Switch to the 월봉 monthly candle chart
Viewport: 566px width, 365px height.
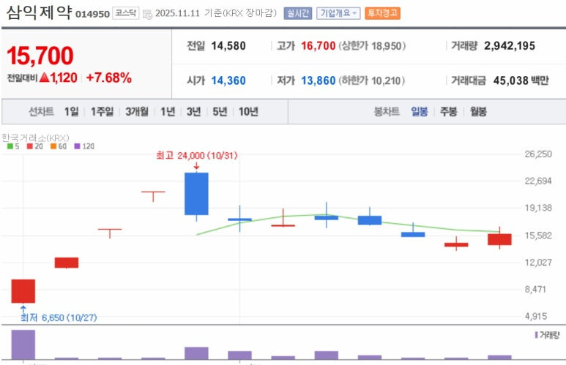pyautogui.click(x=478, y=112)
